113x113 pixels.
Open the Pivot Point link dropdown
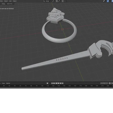(54, 1)
